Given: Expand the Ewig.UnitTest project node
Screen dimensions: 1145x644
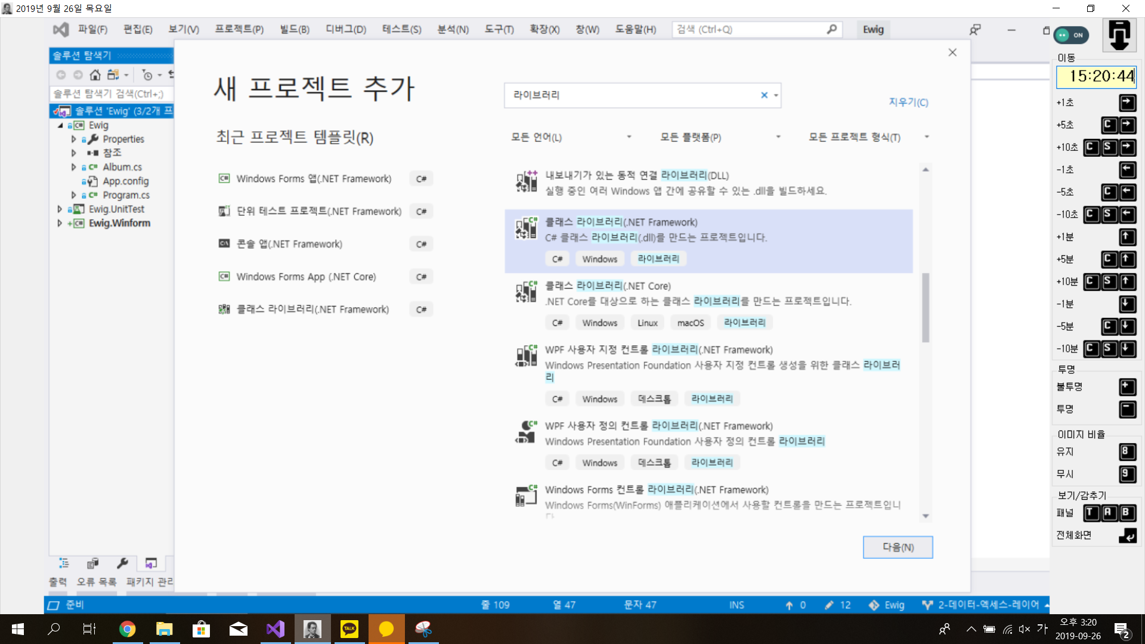Looking at the screenshot, I should click(60, 209).
